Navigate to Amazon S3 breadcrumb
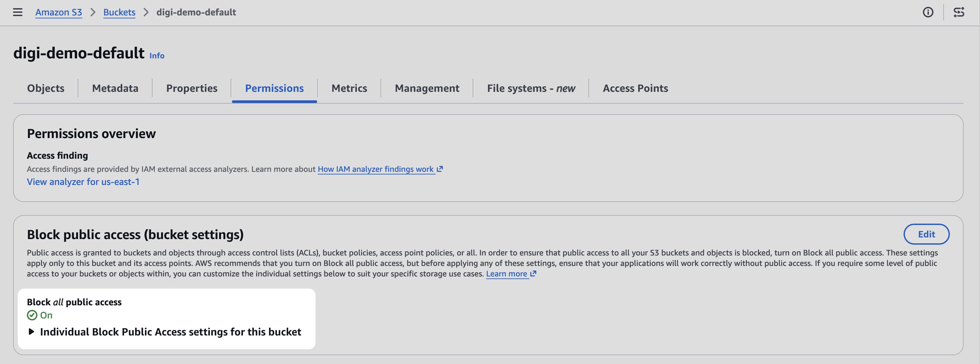 [59, 12]
